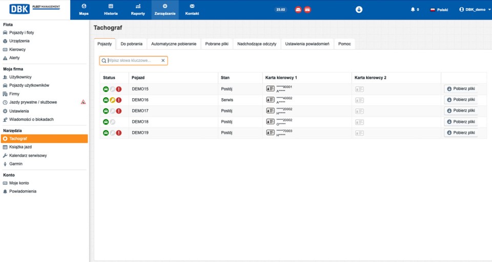Go to Raporty in top bar
Screen dimensions: 492x262
(138, 9)
